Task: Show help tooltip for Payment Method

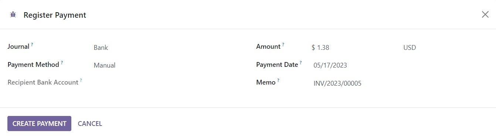Action: point(62,62)
